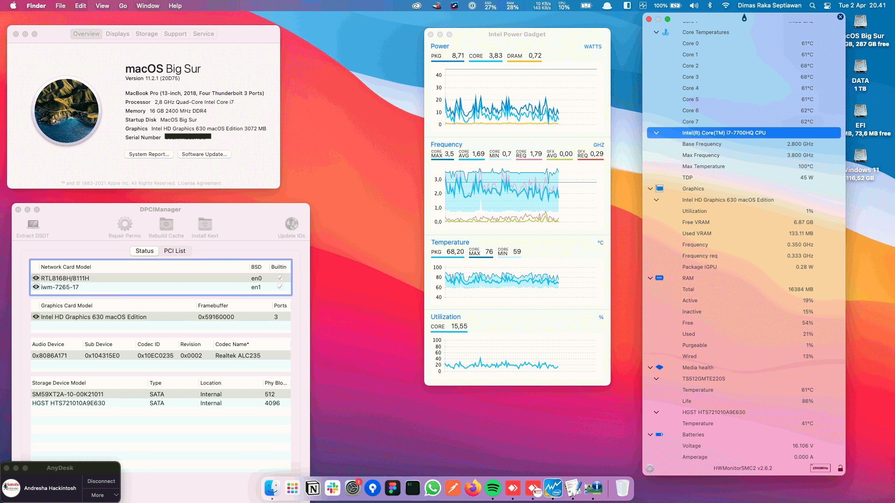Screen dimensions: 895x503
Task: Toggle eye icon for Intel HD Graphics 630
Action: point(35,317)
